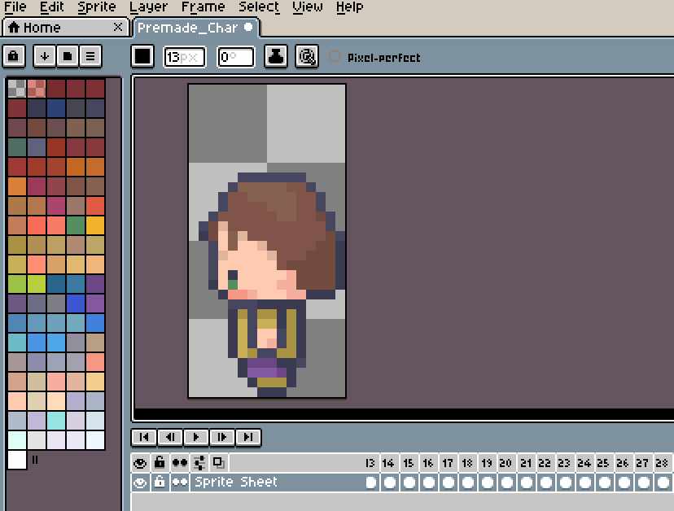The width and height of the screenshot is (674, 511).
Task: Open the brush type selector
Action: pyautogui.click(x=143, y=56)
